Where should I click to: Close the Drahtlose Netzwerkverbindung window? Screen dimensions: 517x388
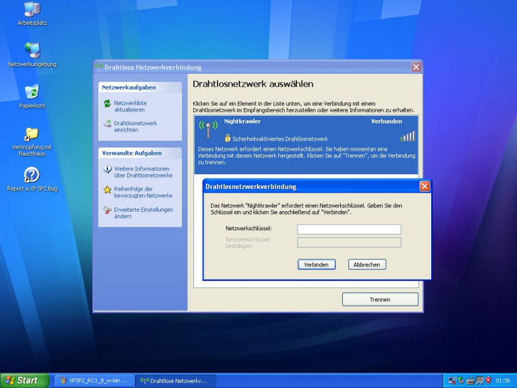tap(416, 67)
